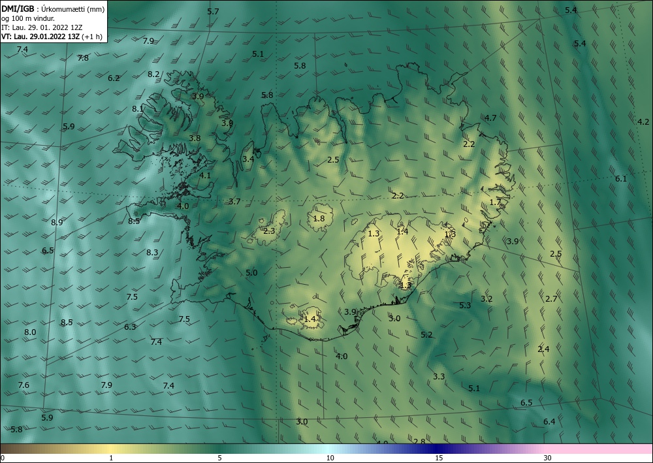The image size is (653, 463).
Task: Click the scale label "10" under the color bar
Action: 330,458
